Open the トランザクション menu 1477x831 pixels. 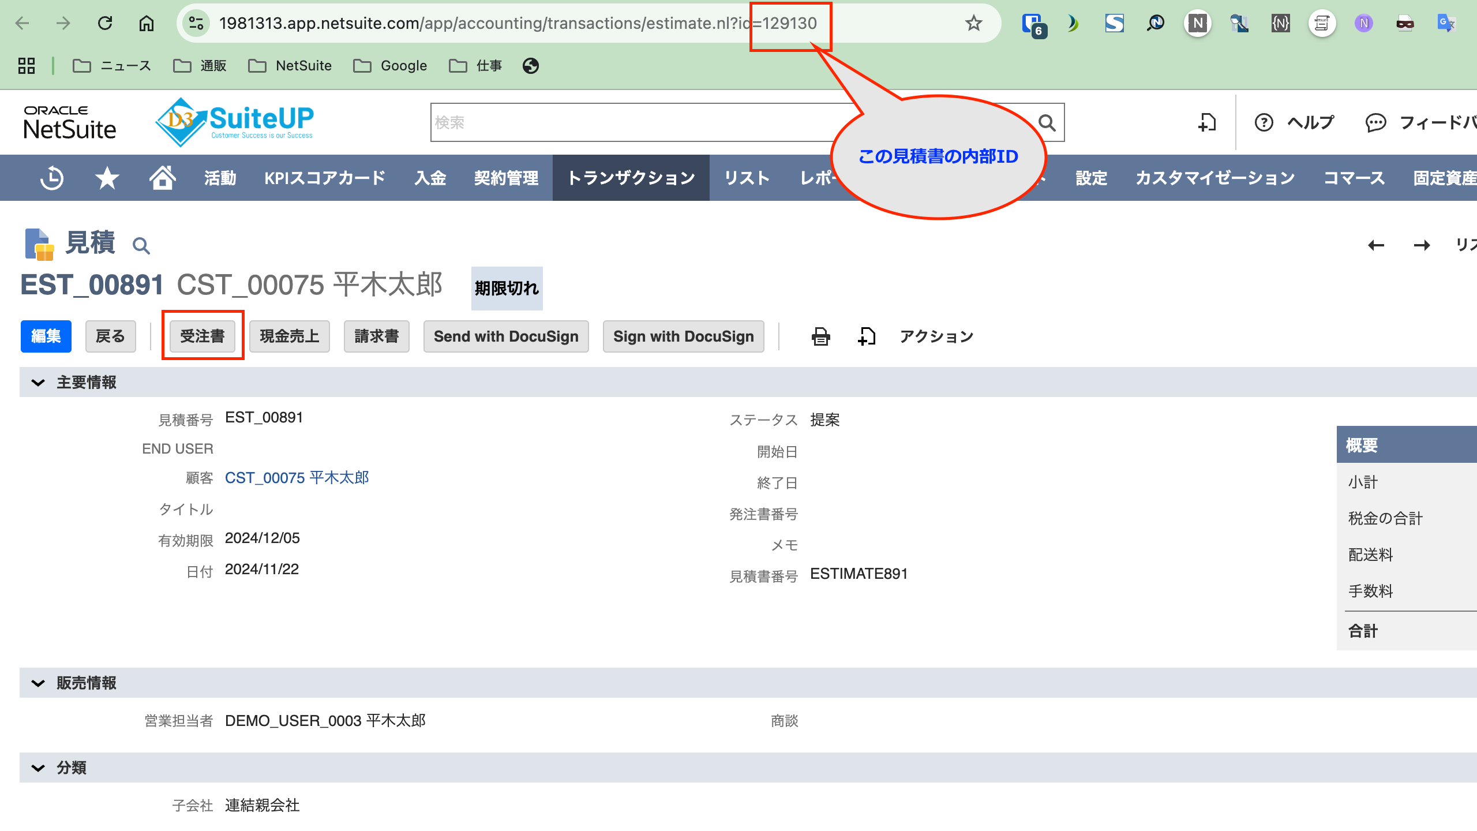tap(631, 178)
